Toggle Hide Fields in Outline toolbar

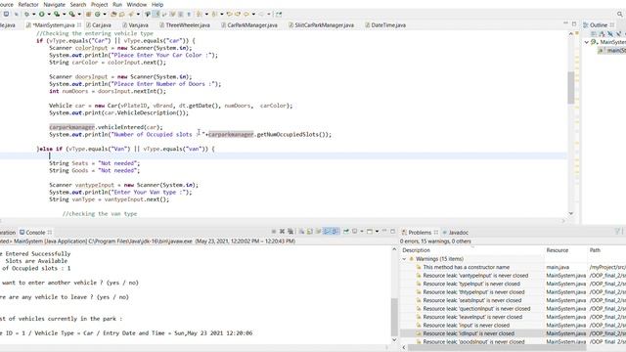(610, 34)
